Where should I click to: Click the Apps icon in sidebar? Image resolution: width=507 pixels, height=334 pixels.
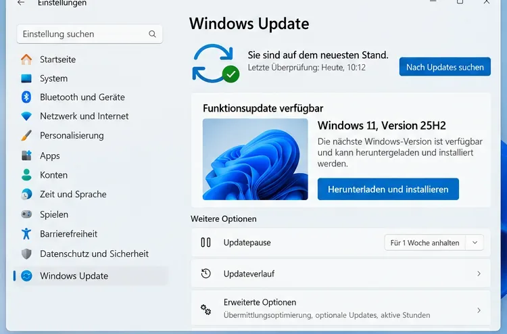(26, 156)
